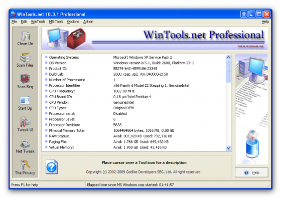Click the Help button at bottom right
This screenshot has width=281, height=198.
[251, 172]
